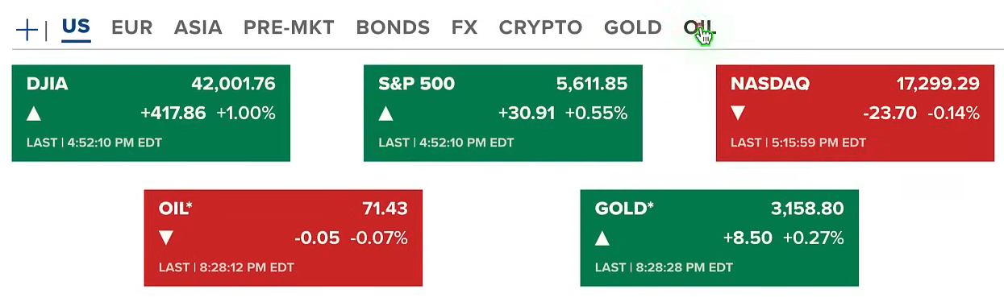
Task: Open the GOLD* price tile
Action: pyautogui.click(x=719, y=238)
